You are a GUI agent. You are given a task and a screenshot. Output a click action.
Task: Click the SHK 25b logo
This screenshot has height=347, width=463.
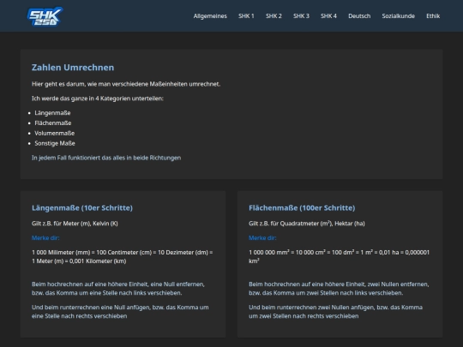[x=45, y=16]
